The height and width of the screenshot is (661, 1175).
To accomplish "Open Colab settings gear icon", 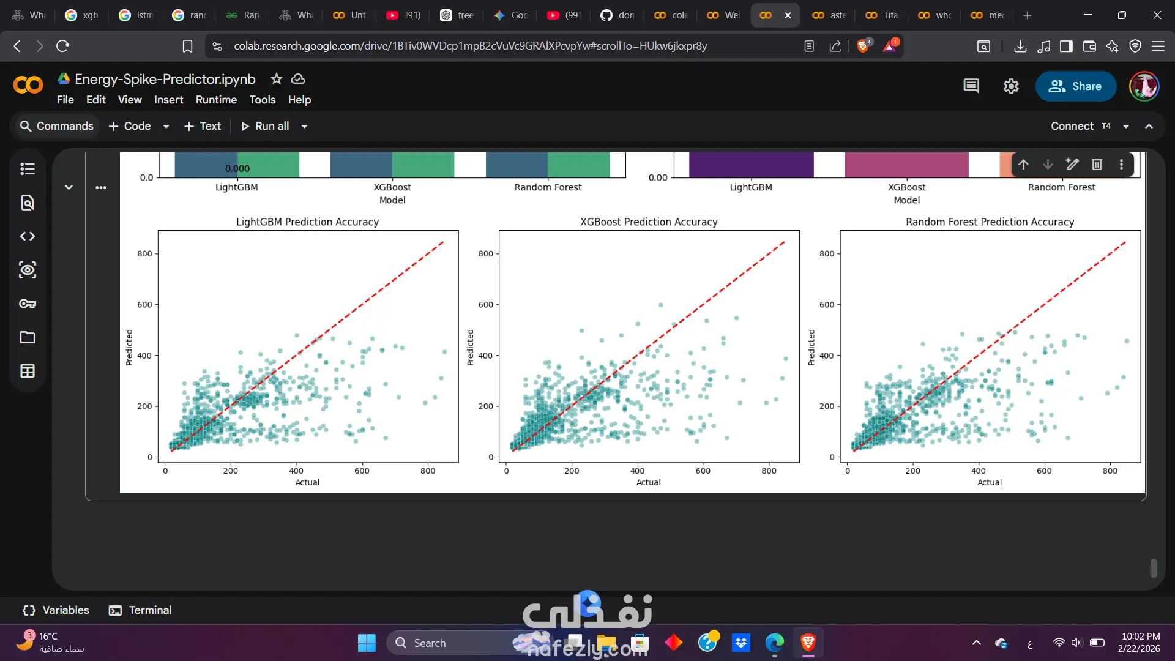I will click(x=1011, y=86).
